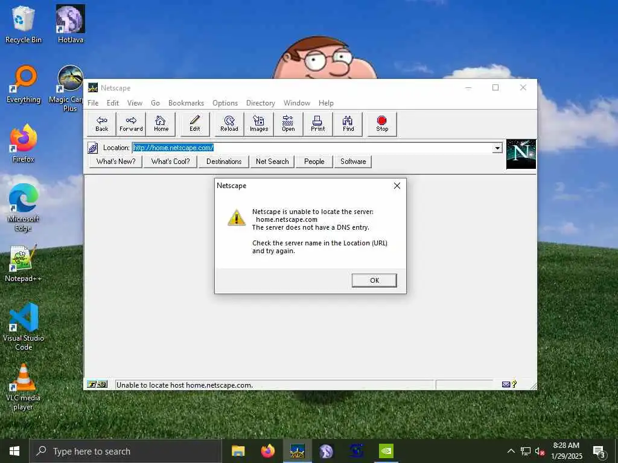Open the Go menu
Viewport: 618px width, 463px height.
tap(155, 103)
